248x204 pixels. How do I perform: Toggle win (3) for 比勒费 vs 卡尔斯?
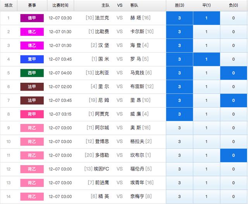click(179, 32)
